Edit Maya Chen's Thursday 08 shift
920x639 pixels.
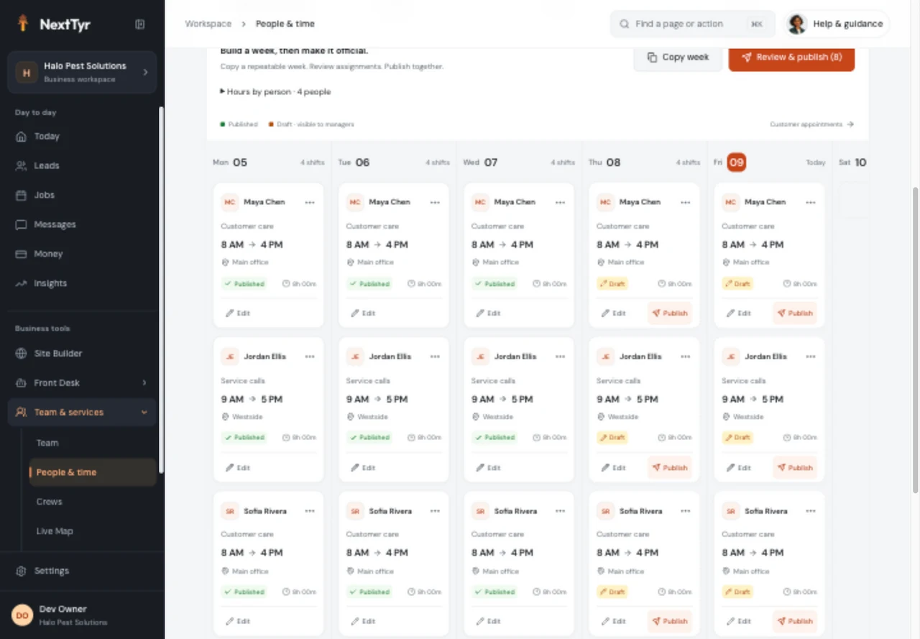pyautogui.click(x=613, y=313)
